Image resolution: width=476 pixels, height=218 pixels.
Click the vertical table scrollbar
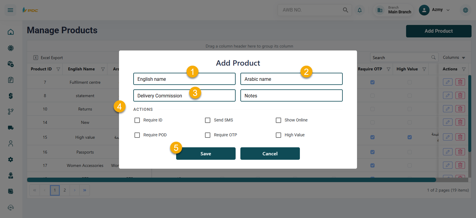click(x=470, y=113)
